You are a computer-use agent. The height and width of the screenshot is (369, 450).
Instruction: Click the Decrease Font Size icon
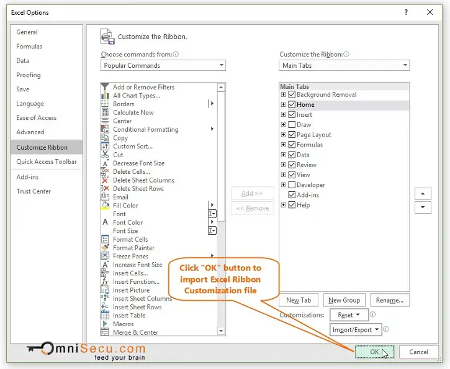click(x=105, y=163)
